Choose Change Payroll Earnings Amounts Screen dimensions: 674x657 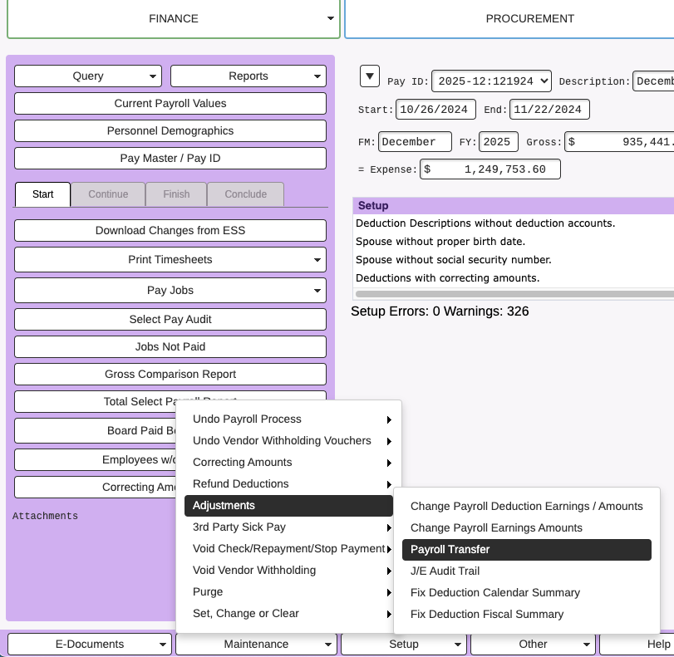[x=527, y=528]
